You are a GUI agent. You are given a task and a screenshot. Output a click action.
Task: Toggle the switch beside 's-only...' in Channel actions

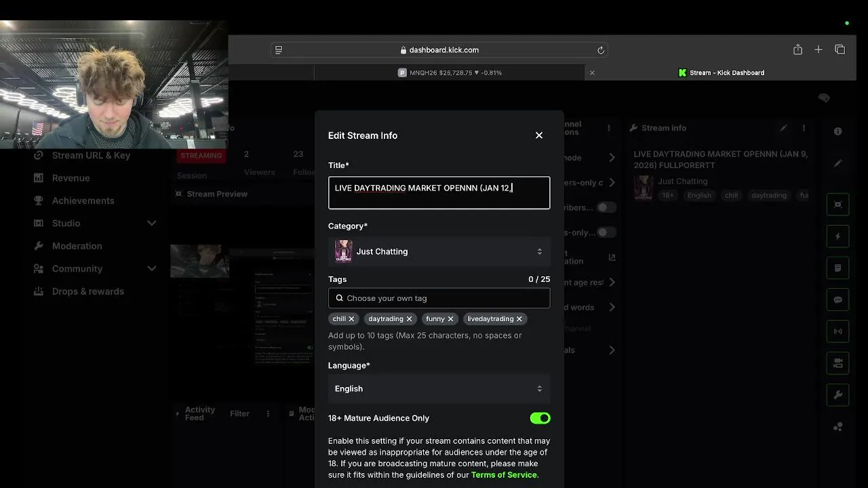click(x=606, y=232)
